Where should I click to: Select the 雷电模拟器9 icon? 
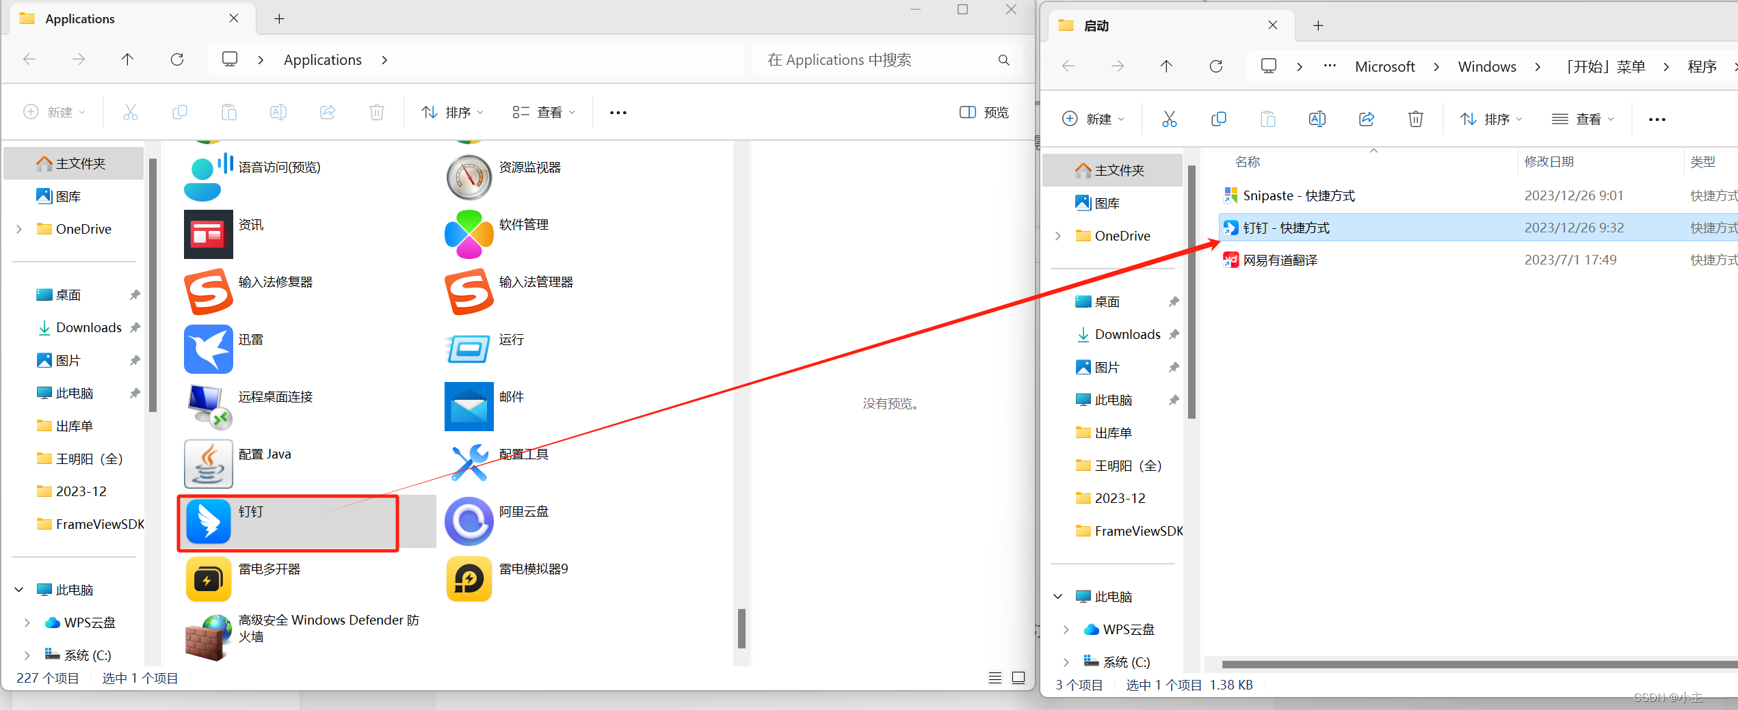point(469,579)
